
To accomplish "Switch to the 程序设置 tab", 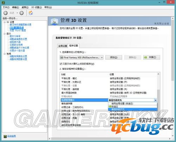I will pos(74,46).
